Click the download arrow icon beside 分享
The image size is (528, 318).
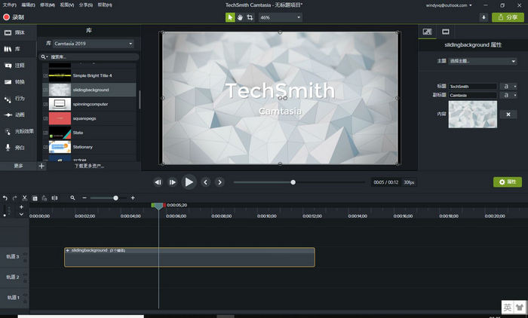pyautogui.click(x=483, y=17)
